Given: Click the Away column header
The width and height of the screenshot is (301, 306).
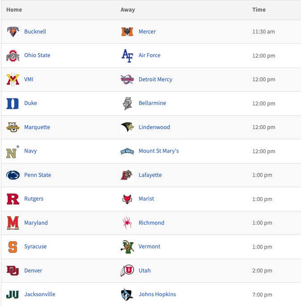Looking at the screenshot, I should [x=128, y=10].
